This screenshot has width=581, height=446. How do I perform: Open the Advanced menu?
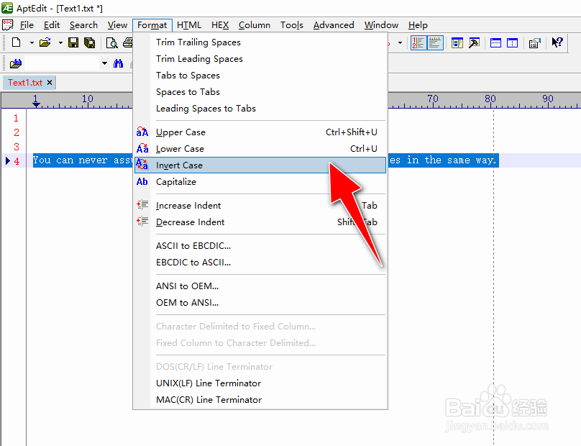click(x=334, y=25)
